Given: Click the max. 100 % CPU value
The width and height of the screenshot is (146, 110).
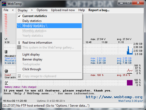Looking at the screenshot, I should click(97, 75).
